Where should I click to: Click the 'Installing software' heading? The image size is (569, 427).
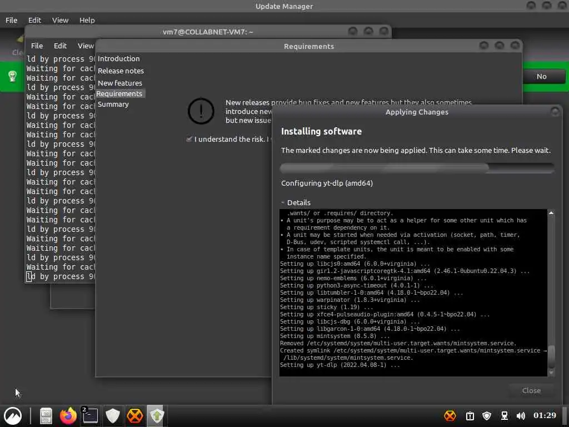[x=321, y=131]
